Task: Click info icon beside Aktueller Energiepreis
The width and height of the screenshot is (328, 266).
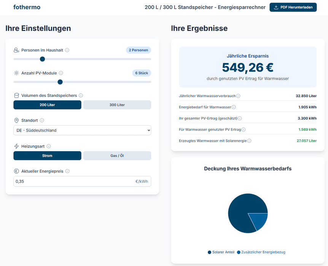Action: (67, 171)
